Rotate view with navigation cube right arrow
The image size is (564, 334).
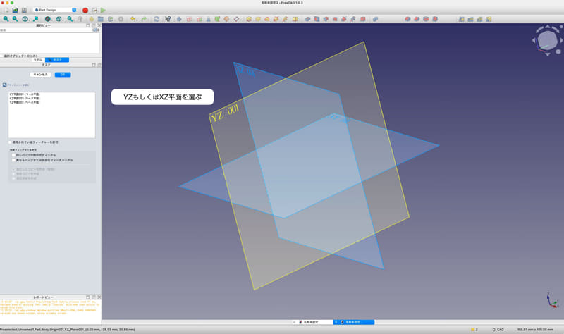tap(561, 41)
